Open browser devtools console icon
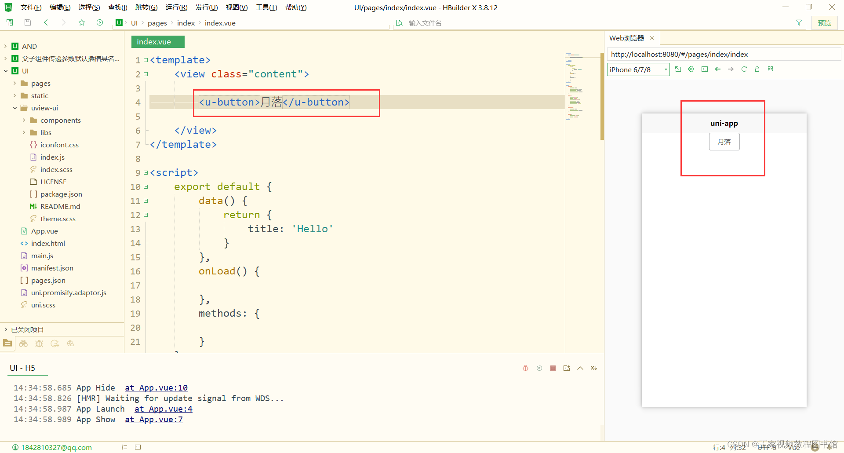844x453 pixels. tap(705, 69)
